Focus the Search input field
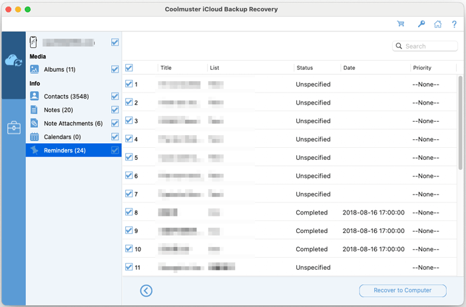The width and height of the screenshot is (466, 307). [425, 46]
